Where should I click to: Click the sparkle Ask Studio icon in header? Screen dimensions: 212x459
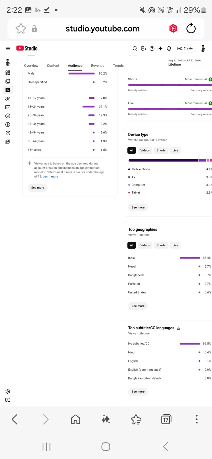[161, 48]
